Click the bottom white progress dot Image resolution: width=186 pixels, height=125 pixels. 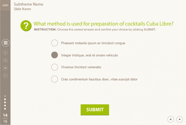[x=5, y=109]
